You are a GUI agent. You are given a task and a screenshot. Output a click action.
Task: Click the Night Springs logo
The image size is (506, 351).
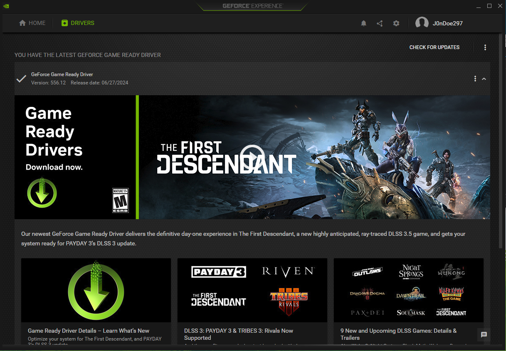tap(411, 272)
